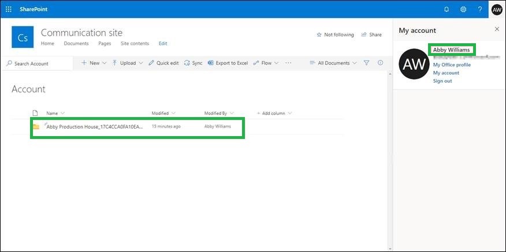506x252 pixels.
Task: Share the Communication site
Action: click(x=371, y=35)
